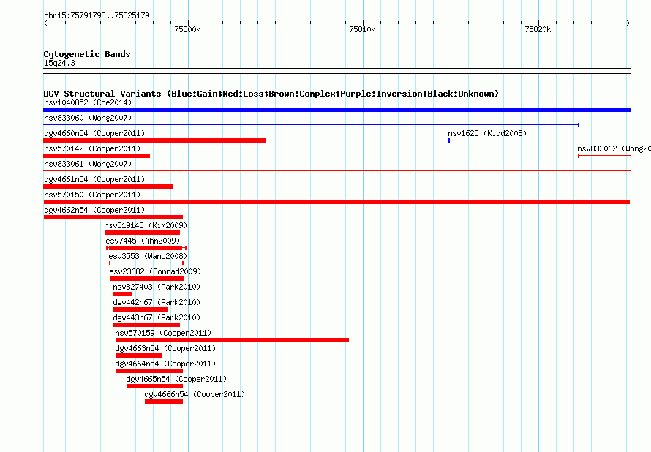
Task: Click dgv4662n54 (Cooper2011) label
Action: click(94, 210)
